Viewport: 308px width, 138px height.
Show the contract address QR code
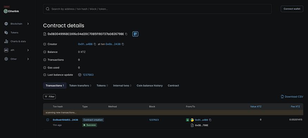click(x=135, y=34)
